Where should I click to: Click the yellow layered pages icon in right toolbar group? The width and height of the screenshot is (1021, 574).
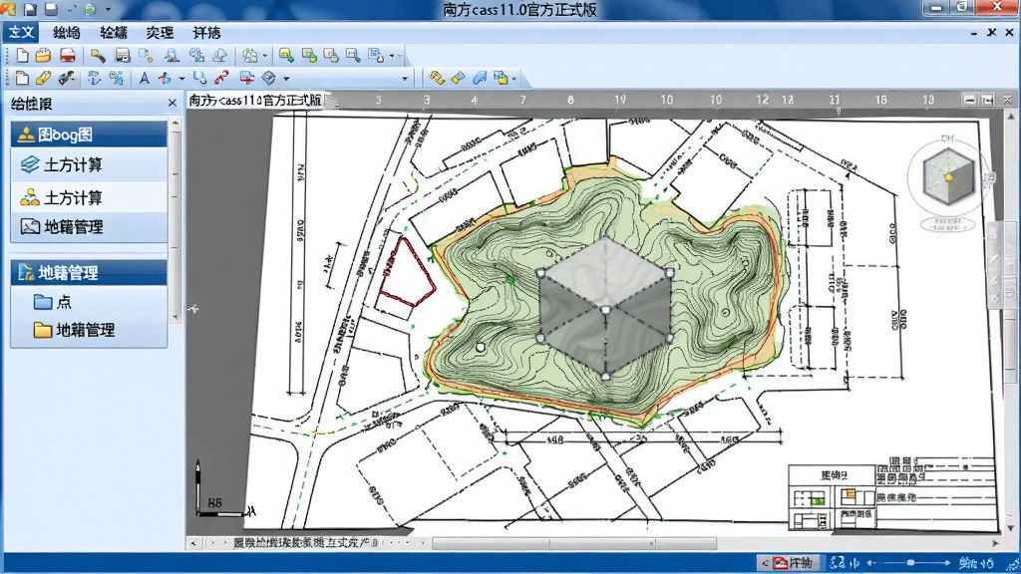(x=501, y=78)
